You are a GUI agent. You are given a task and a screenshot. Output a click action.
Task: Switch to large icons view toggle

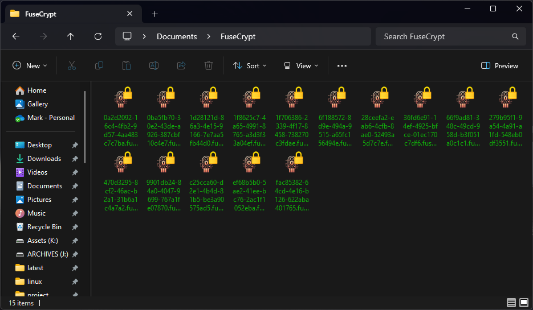coord(524,303)
